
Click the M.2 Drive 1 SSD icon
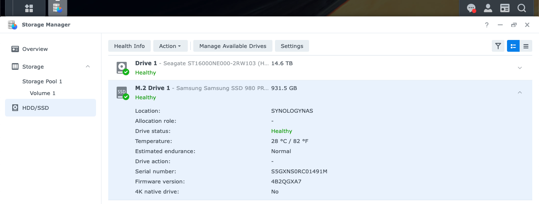tap(123, 93)
